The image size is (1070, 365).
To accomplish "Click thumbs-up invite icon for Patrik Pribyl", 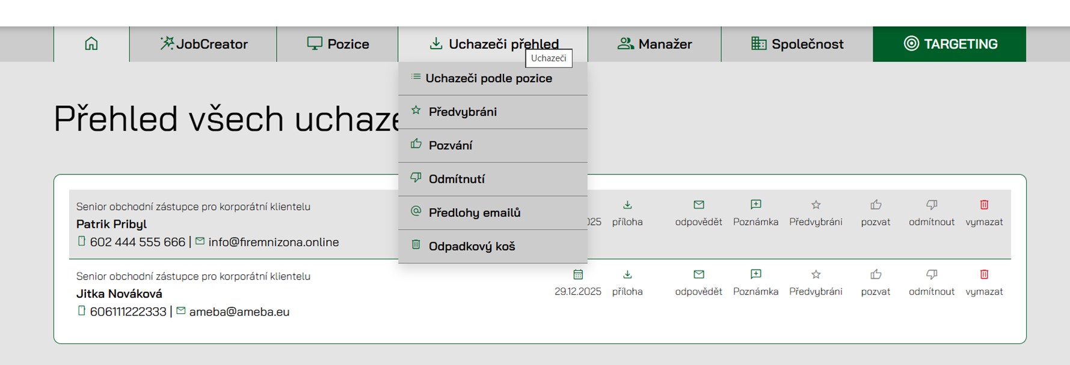I will coord(875,205).
